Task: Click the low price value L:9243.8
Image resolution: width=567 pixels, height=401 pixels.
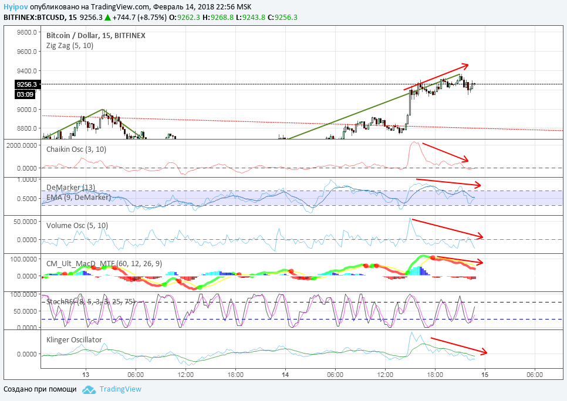Action: (250, 18)
